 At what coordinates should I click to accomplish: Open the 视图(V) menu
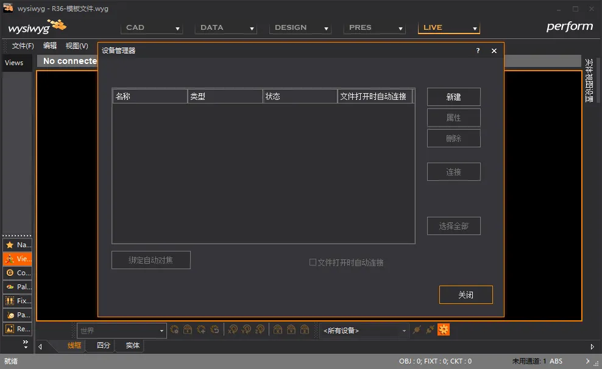tap(77, 46)
